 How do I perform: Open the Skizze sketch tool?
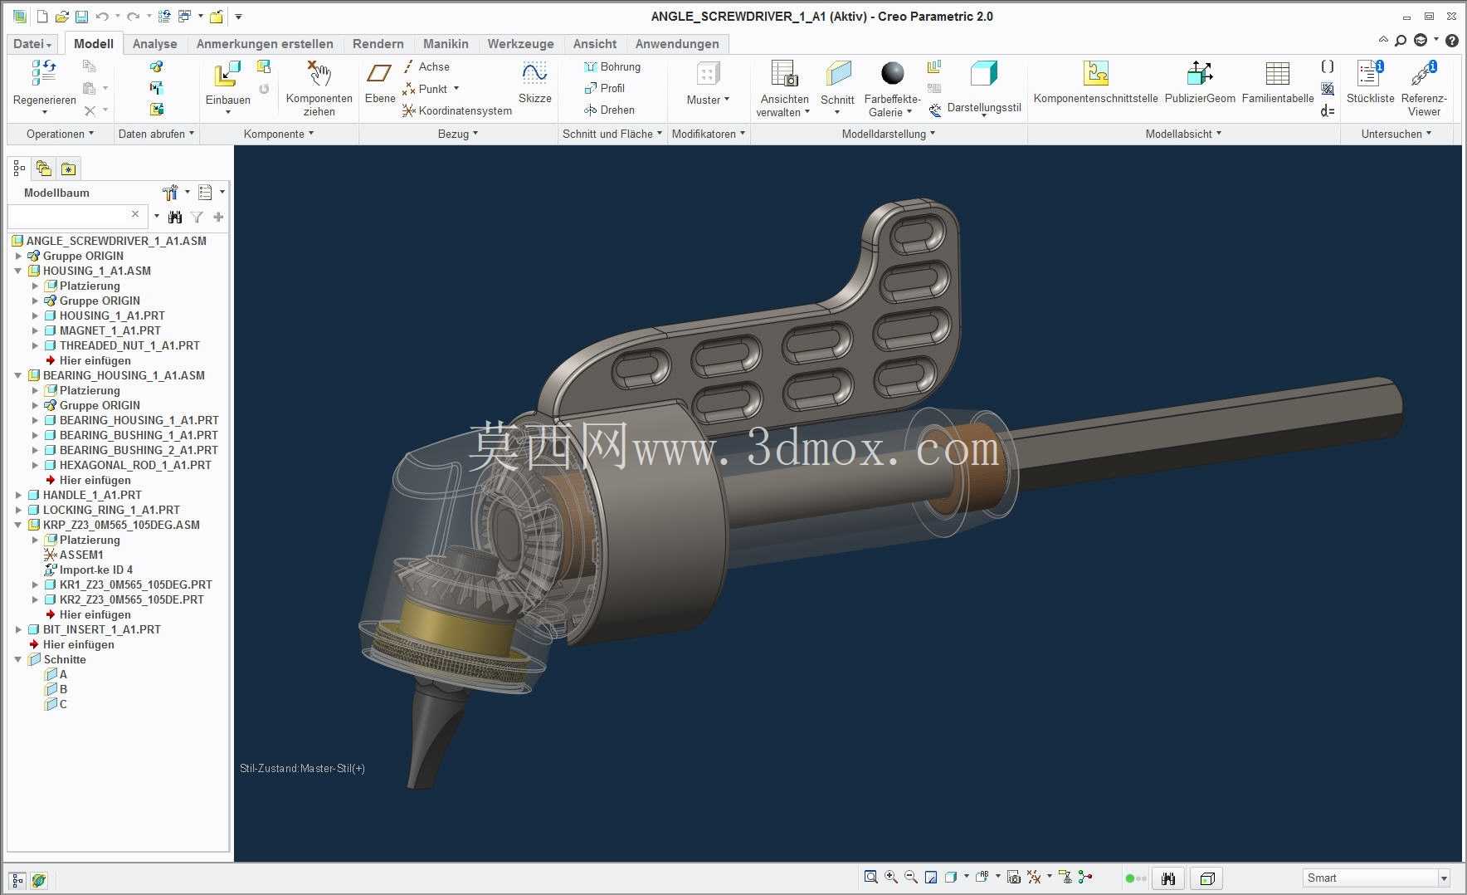pyautogui.click(x=534, y=73)
